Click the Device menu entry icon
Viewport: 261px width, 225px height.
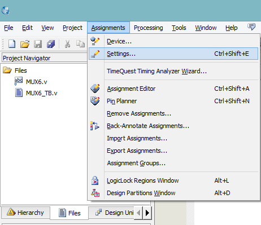click(x=95, y=41)
